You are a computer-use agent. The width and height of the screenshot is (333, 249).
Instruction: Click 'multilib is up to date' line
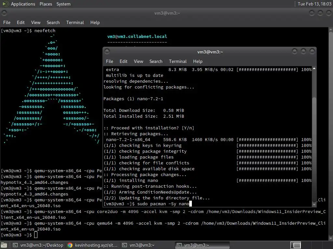(x=134, y=75)
